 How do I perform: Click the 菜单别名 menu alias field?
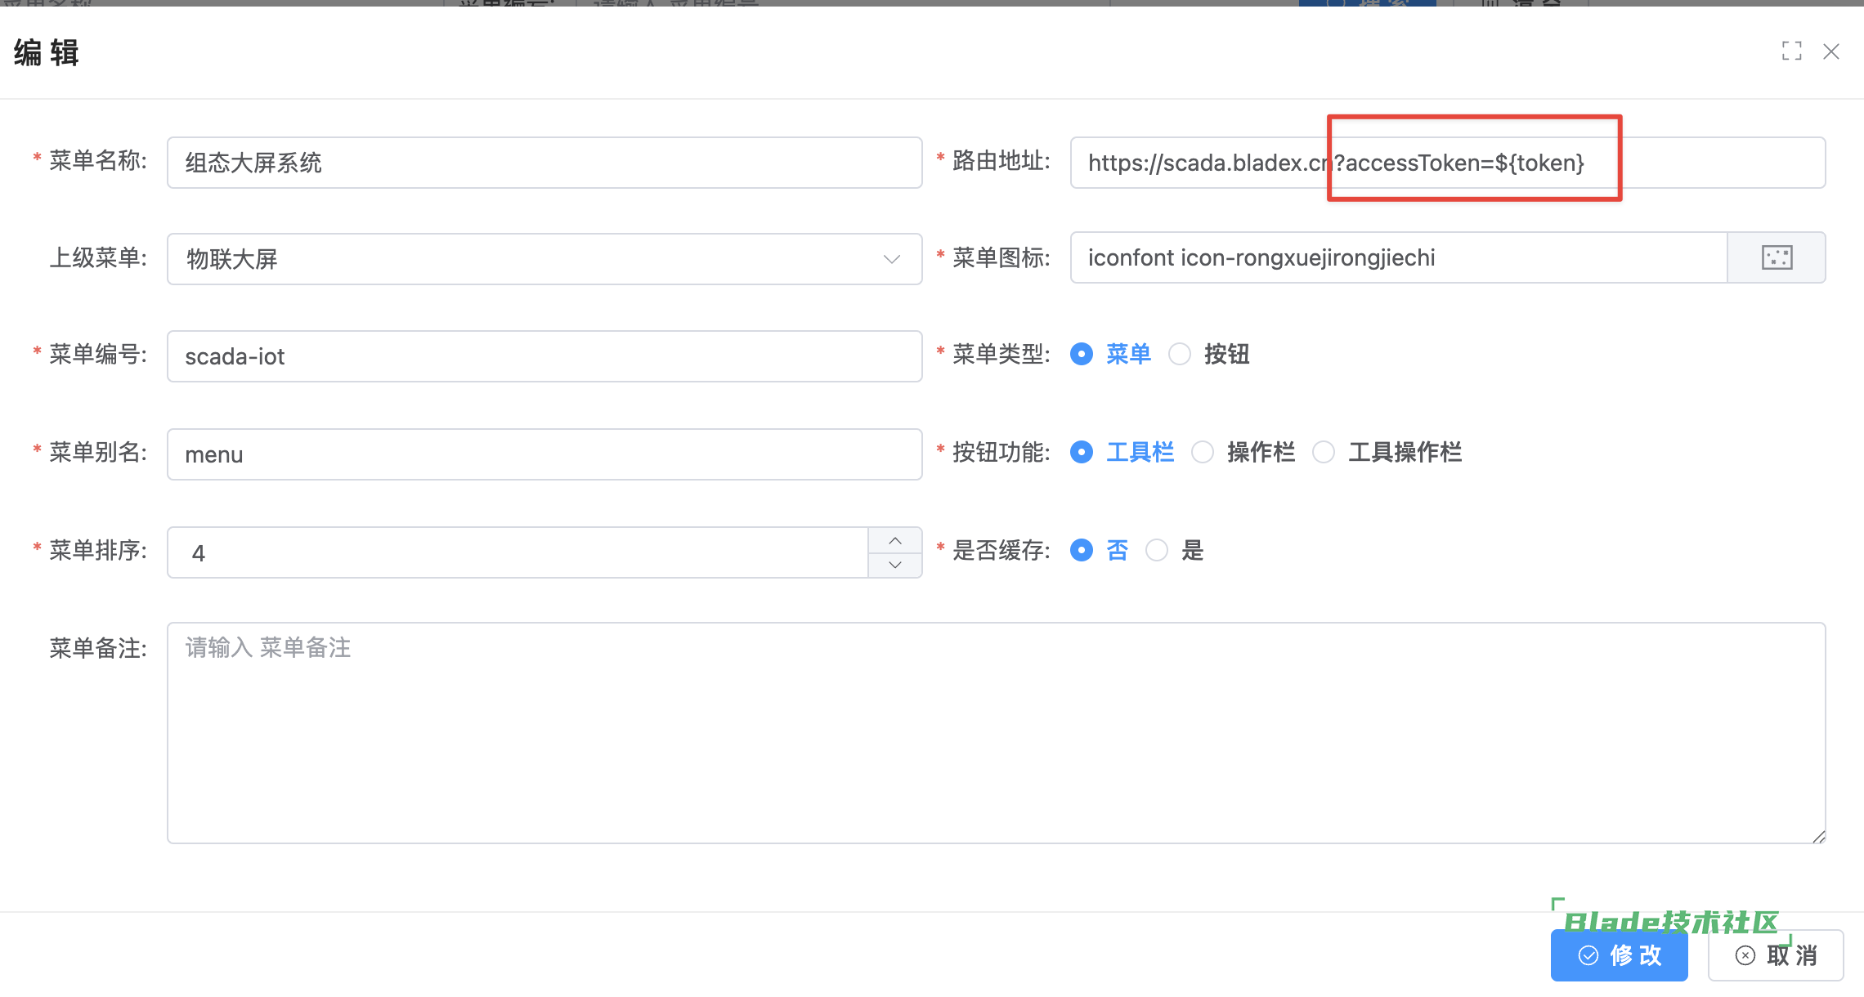tap(544, 454)
